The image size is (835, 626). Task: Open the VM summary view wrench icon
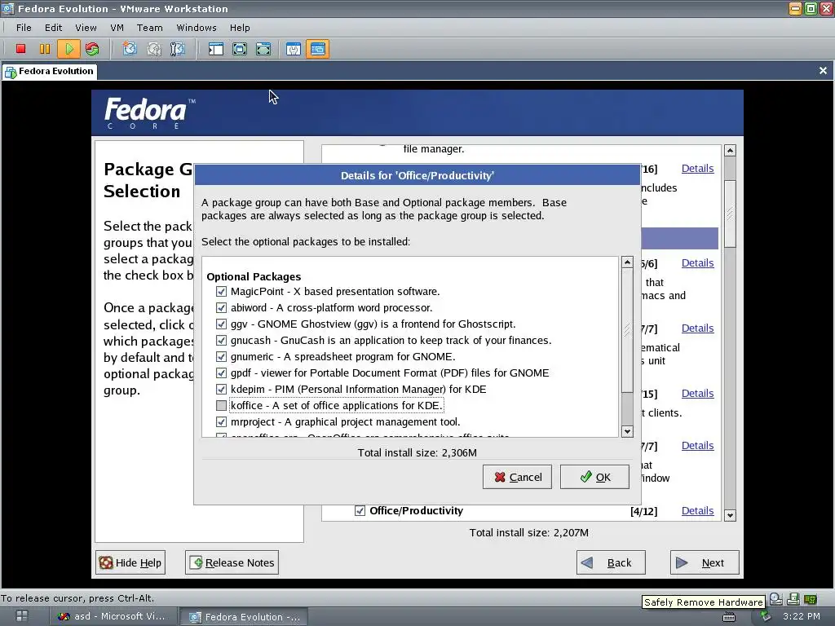(294, 49)
